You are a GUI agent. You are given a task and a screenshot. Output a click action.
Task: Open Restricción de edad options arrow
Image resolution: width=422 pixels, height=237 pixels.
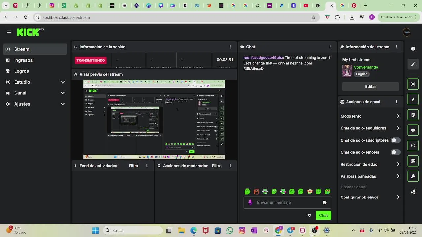(398, 164)
